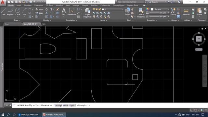Image resolution: width=208 pixels, height=117 pixels.
Task: Switch to the Start file tab
Action: (7, 24)
